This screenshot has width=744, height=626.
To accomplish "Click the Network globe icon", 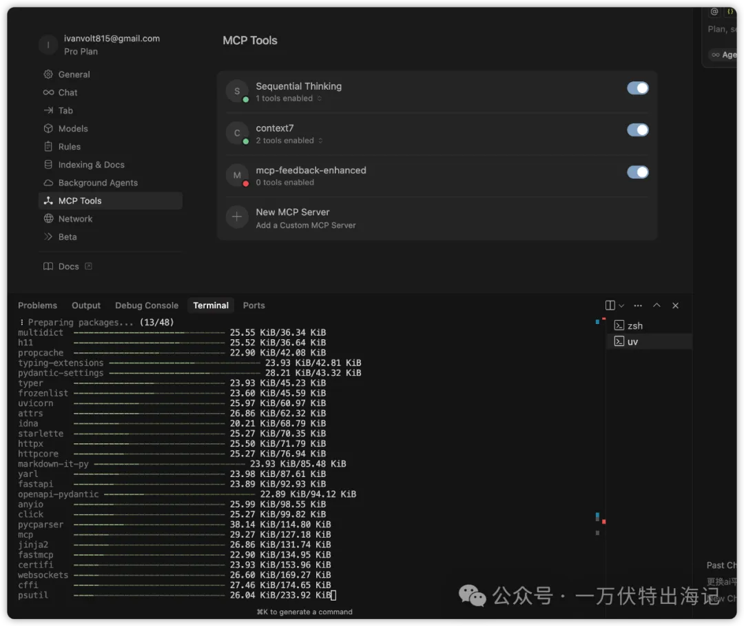I will (48, 219).
